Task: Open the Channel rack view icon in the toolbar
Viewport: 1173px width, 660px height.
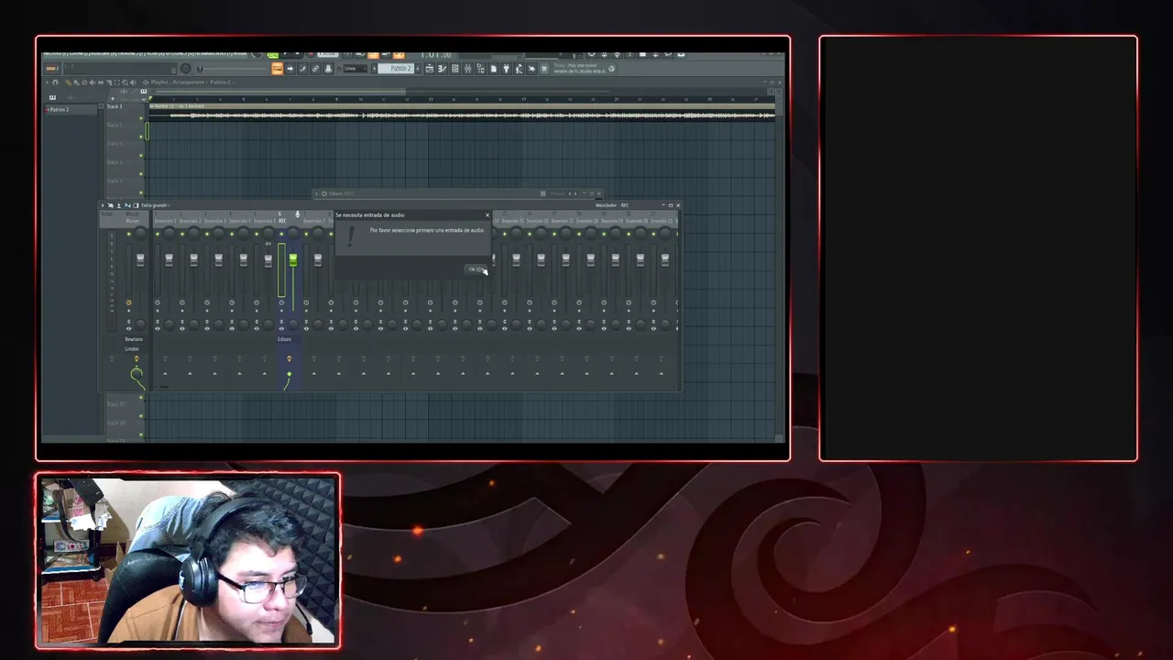Action: [455, 69]
